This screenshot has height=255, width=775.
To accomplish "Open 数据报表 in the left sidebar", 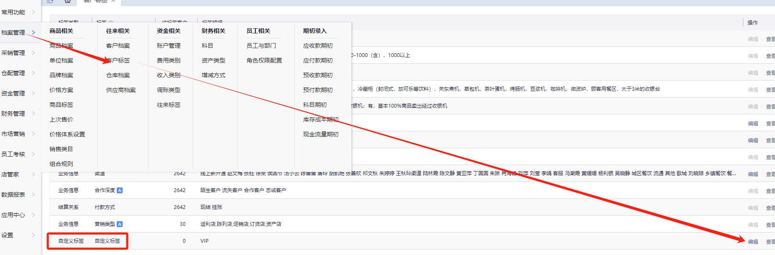I will (x=13, y=195).
